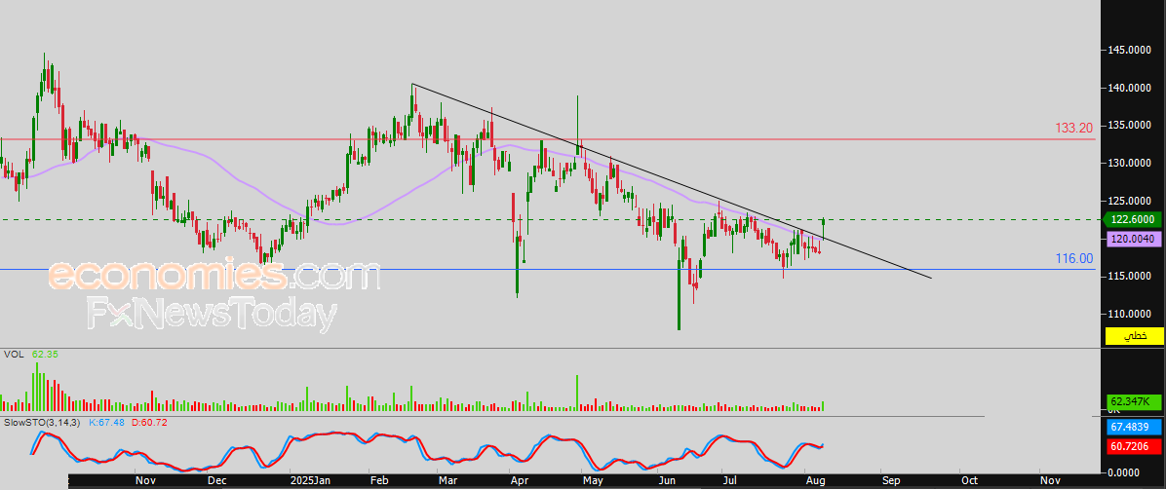Click the 130.0000 price axis label
The image size is (1166, 490).
pyautogui.click(x=1132, y=163)
